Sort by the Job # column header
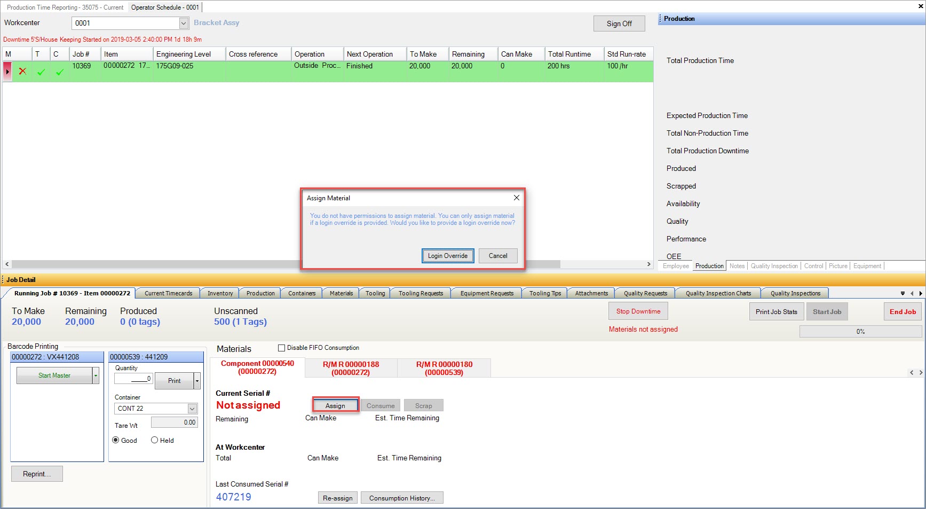This screenshot has height=509, width=926. [84, 54]
